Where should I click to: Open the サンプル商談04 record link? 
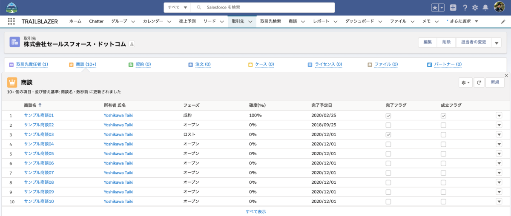(x=39, y=144)
